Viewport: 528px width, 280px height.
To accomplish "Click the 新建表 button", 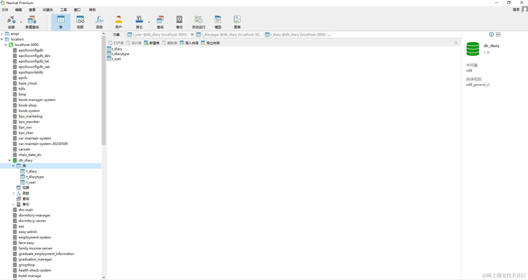I will (x=152, y=43).
